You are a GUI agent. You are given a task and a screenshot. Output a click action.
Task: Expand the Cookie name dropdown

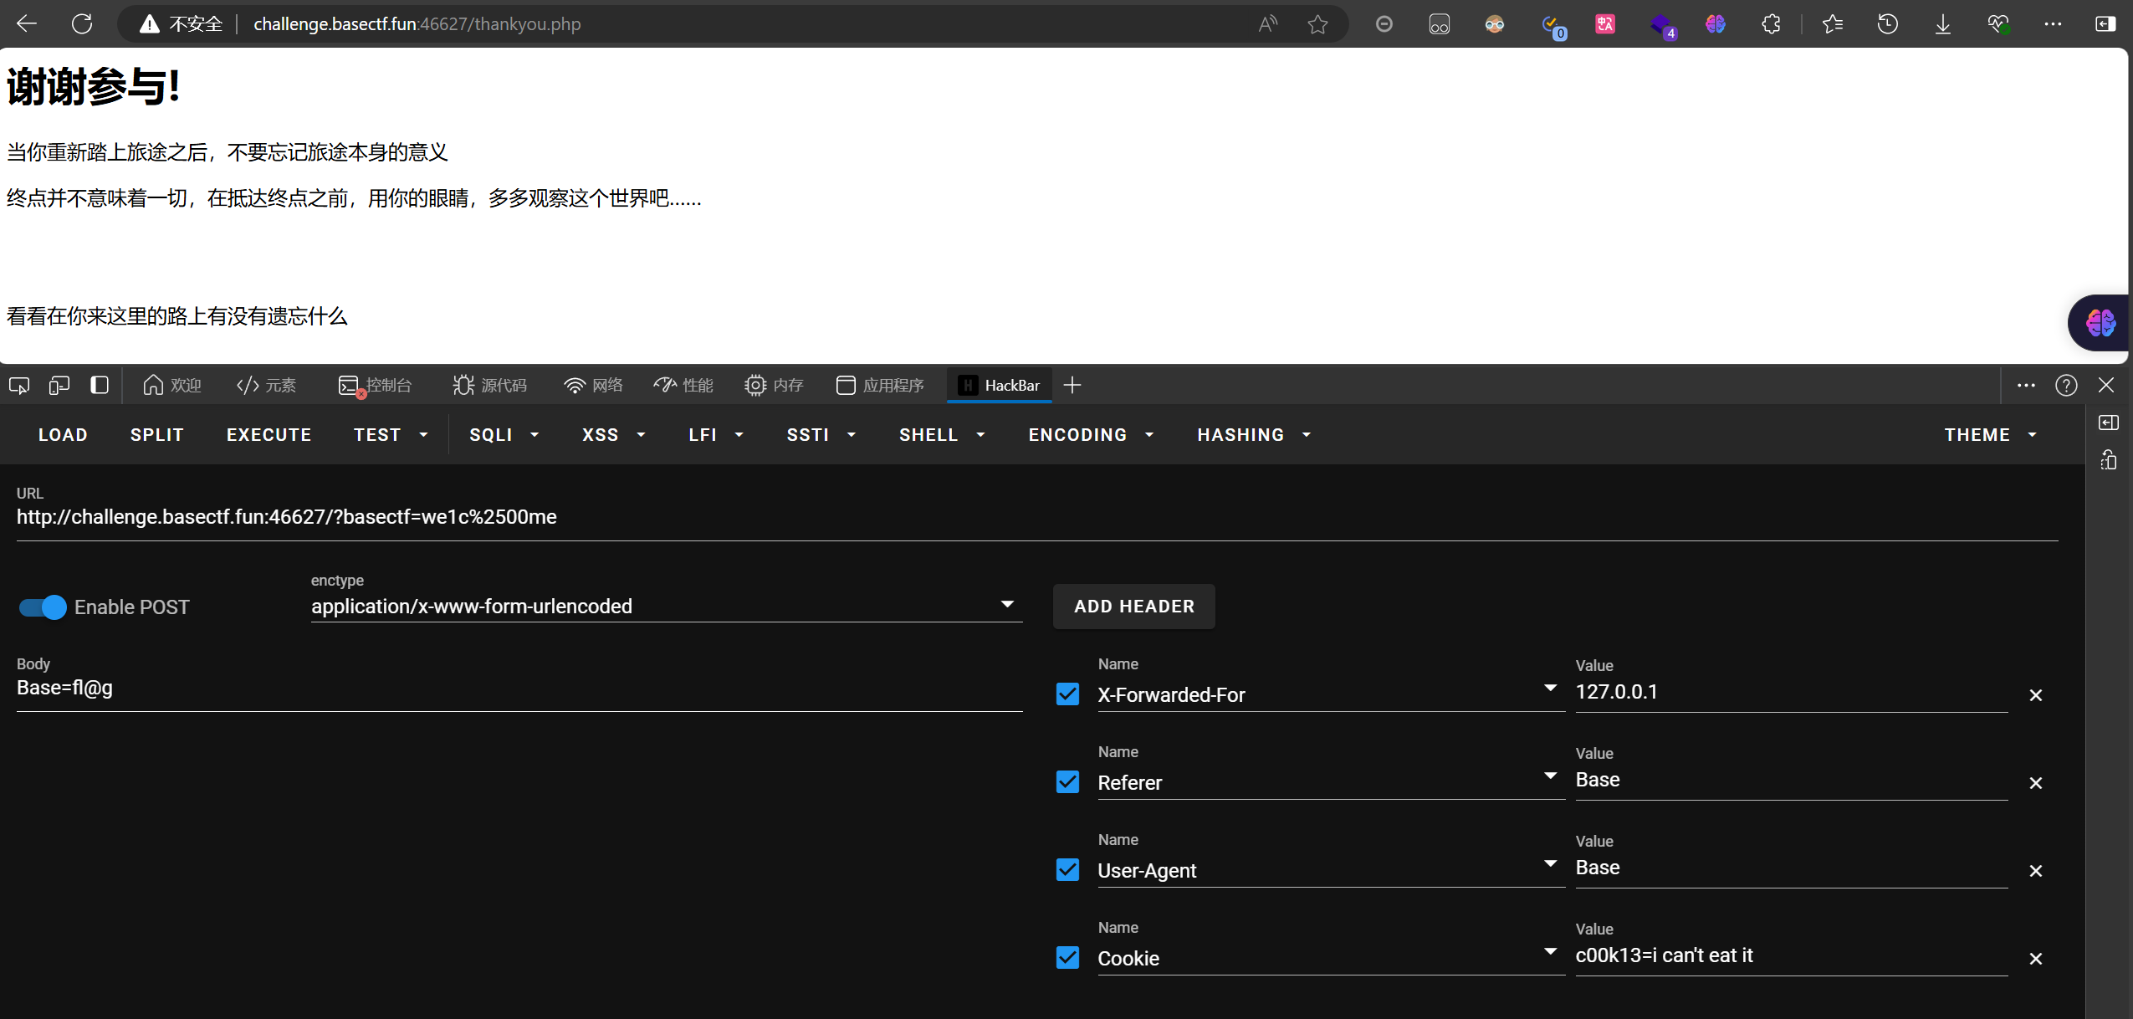(1550, 952)
